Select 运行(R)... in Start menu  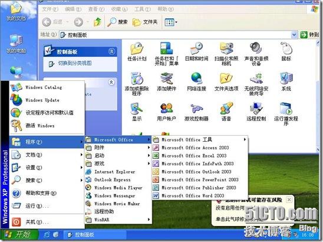click(x=47, y=206)
